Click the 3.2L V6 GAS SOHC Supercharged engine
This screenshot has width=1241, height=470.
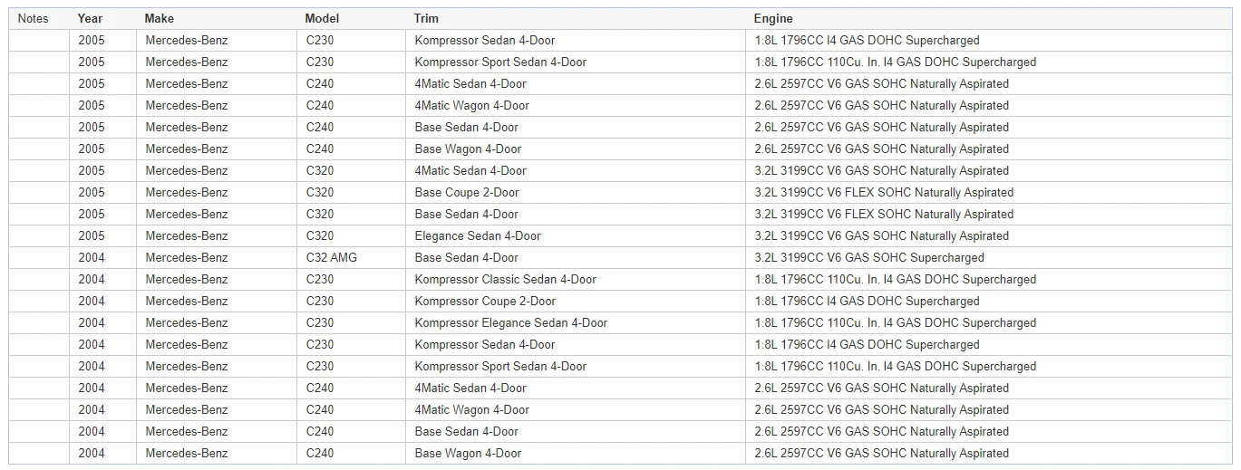coord(989,258)
